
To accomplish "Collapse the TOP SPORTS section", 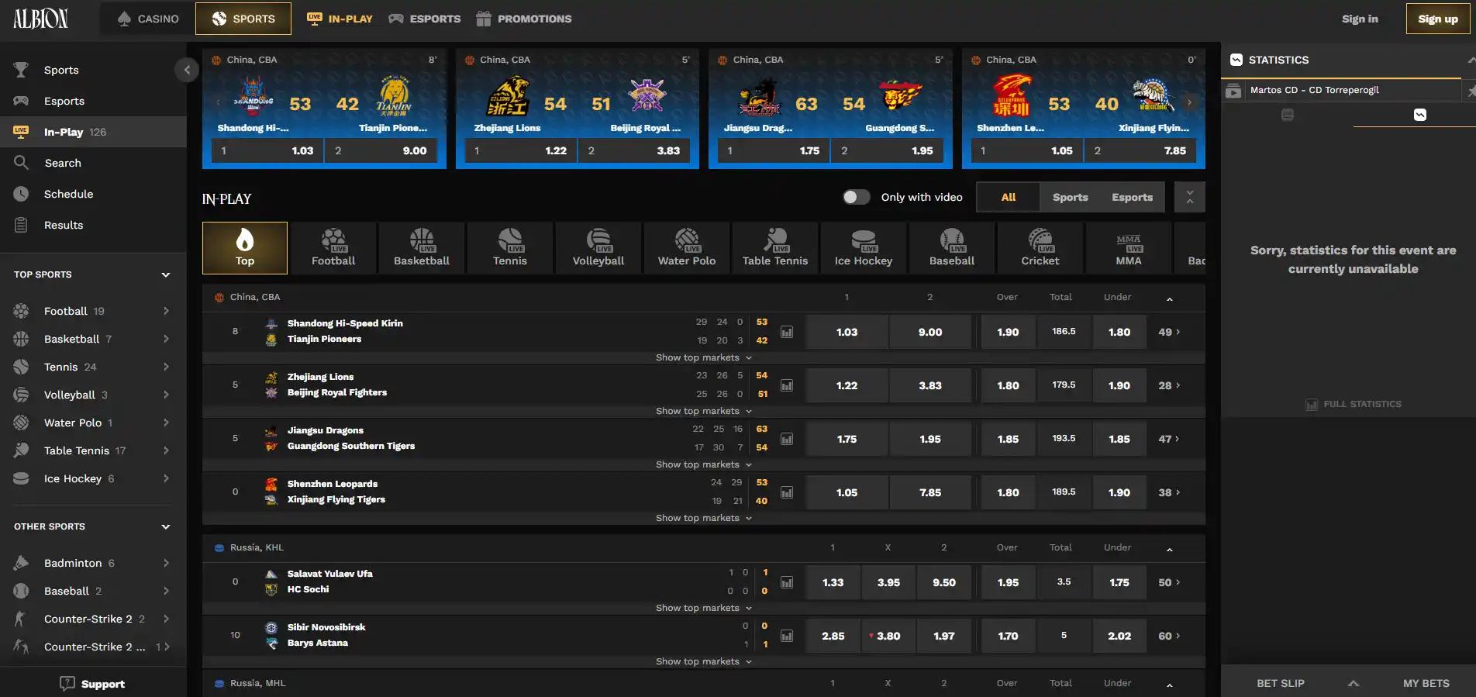I will 165,274.
